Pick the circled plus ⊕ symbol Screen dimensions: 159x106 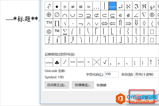tap(49, 14)
